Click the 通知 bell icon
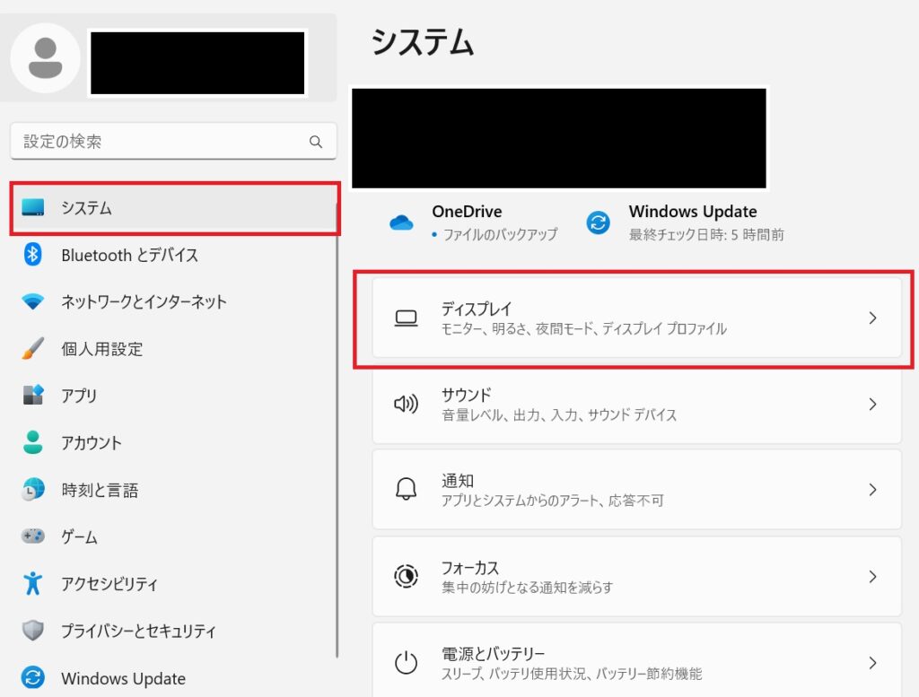This screenshot has width=919, height=697. [x=406, y=489]
